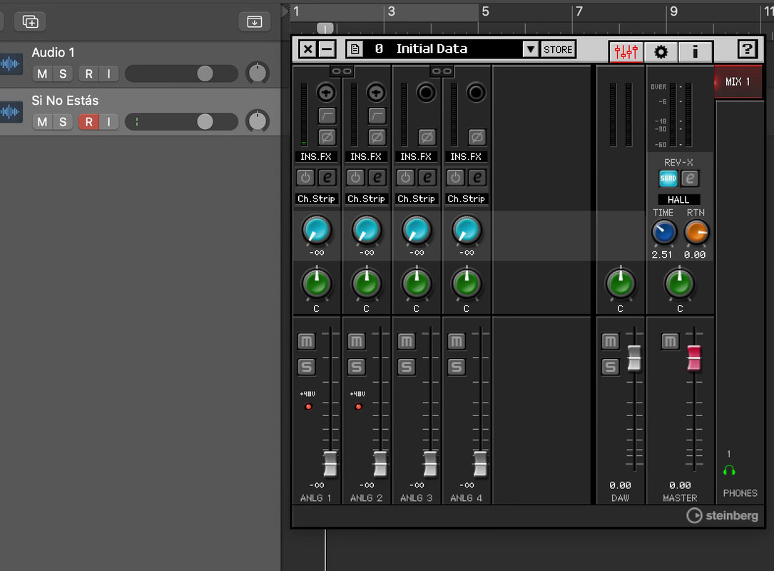
Task: Open the effect editor e button on ANLG 2
Action: click(x=377, y=177)
